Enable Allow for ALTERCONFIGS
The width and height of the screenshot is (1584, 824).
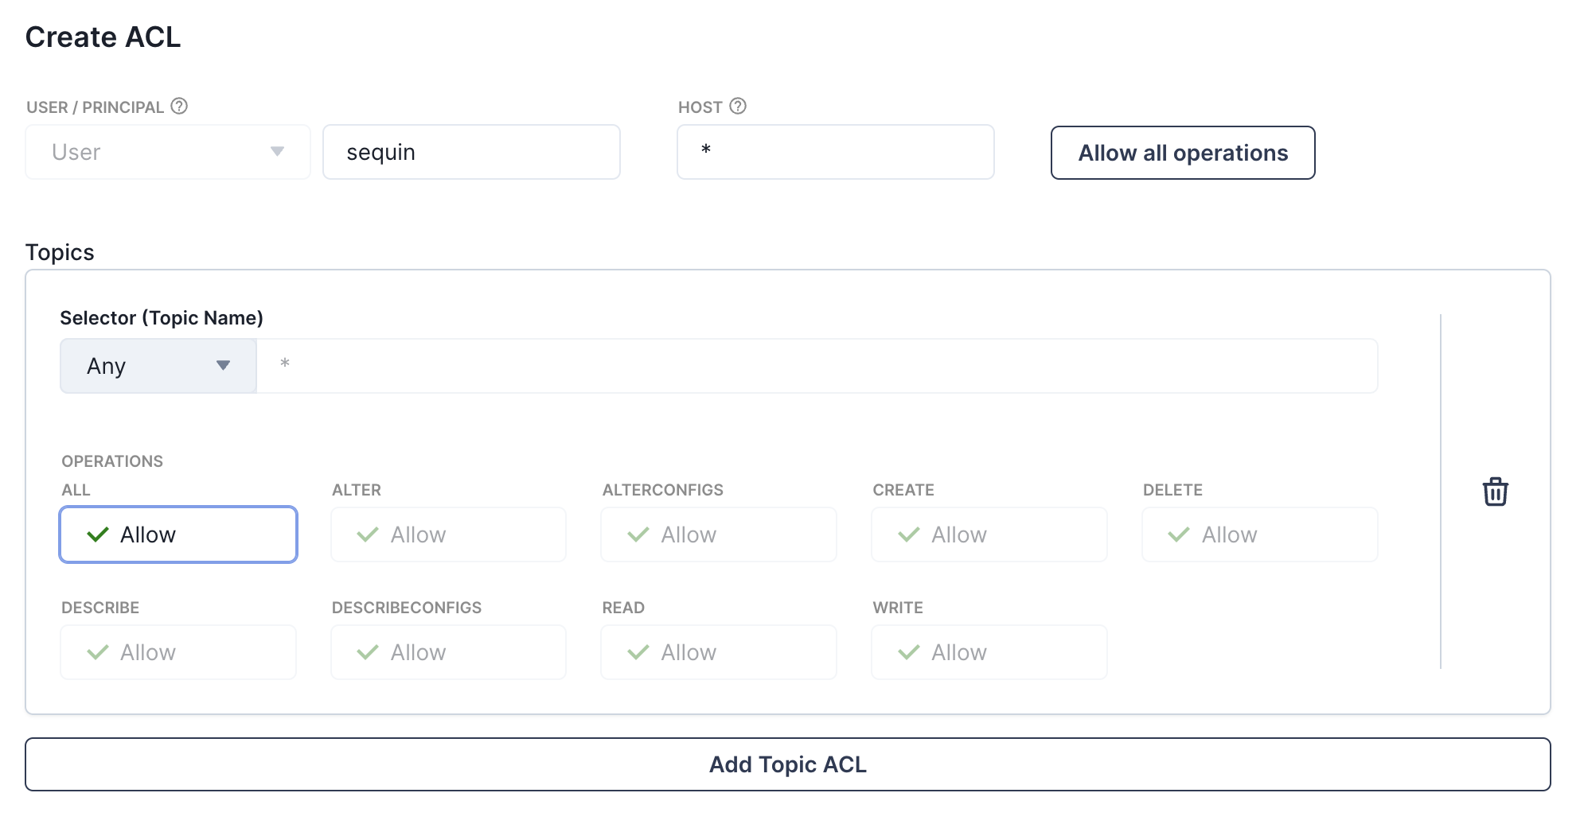pyautogui.click(x=718, y=534)
